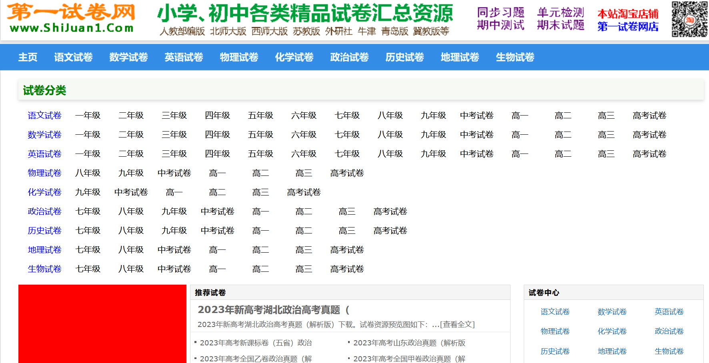Viewport: 709px width, 363px height.
Task: Open 2023年高考山东政治真题 article
Action: (x=409, y=343)
